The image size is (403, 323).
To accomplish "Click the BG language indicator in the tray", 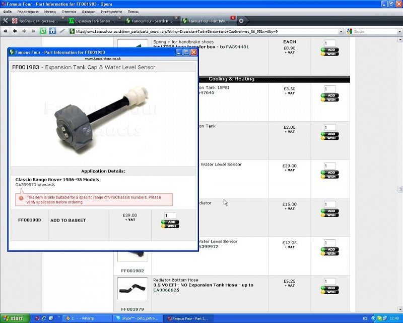I will coord(365,318).
